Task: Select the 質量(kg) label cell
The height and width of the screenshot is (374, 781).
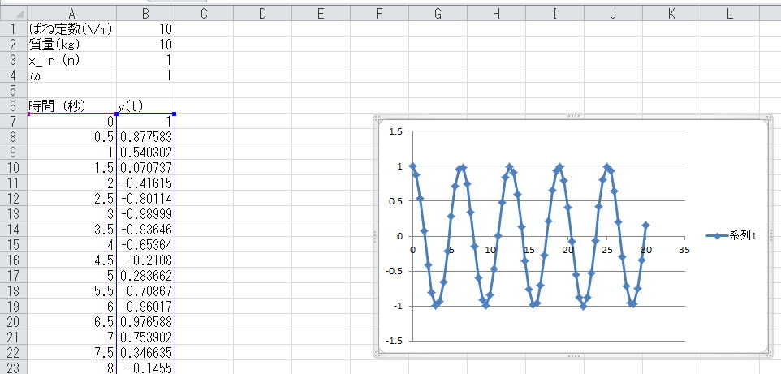Action: pos(71,44)
